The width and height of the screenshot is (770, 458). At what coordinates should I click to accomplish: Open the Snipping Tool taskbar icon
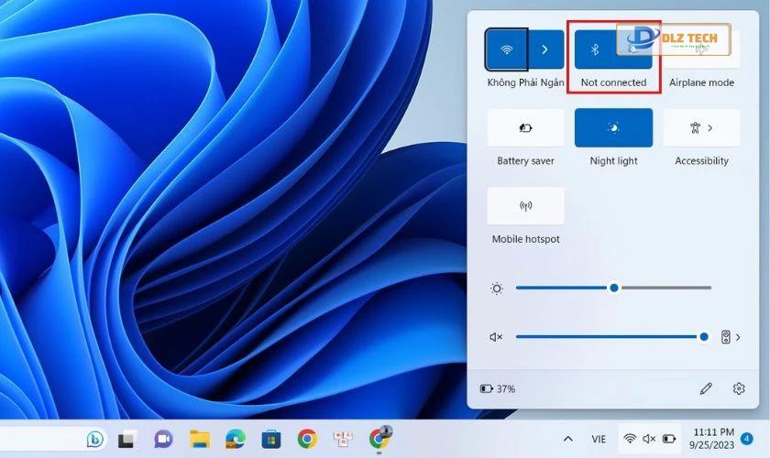pos(343,439)
